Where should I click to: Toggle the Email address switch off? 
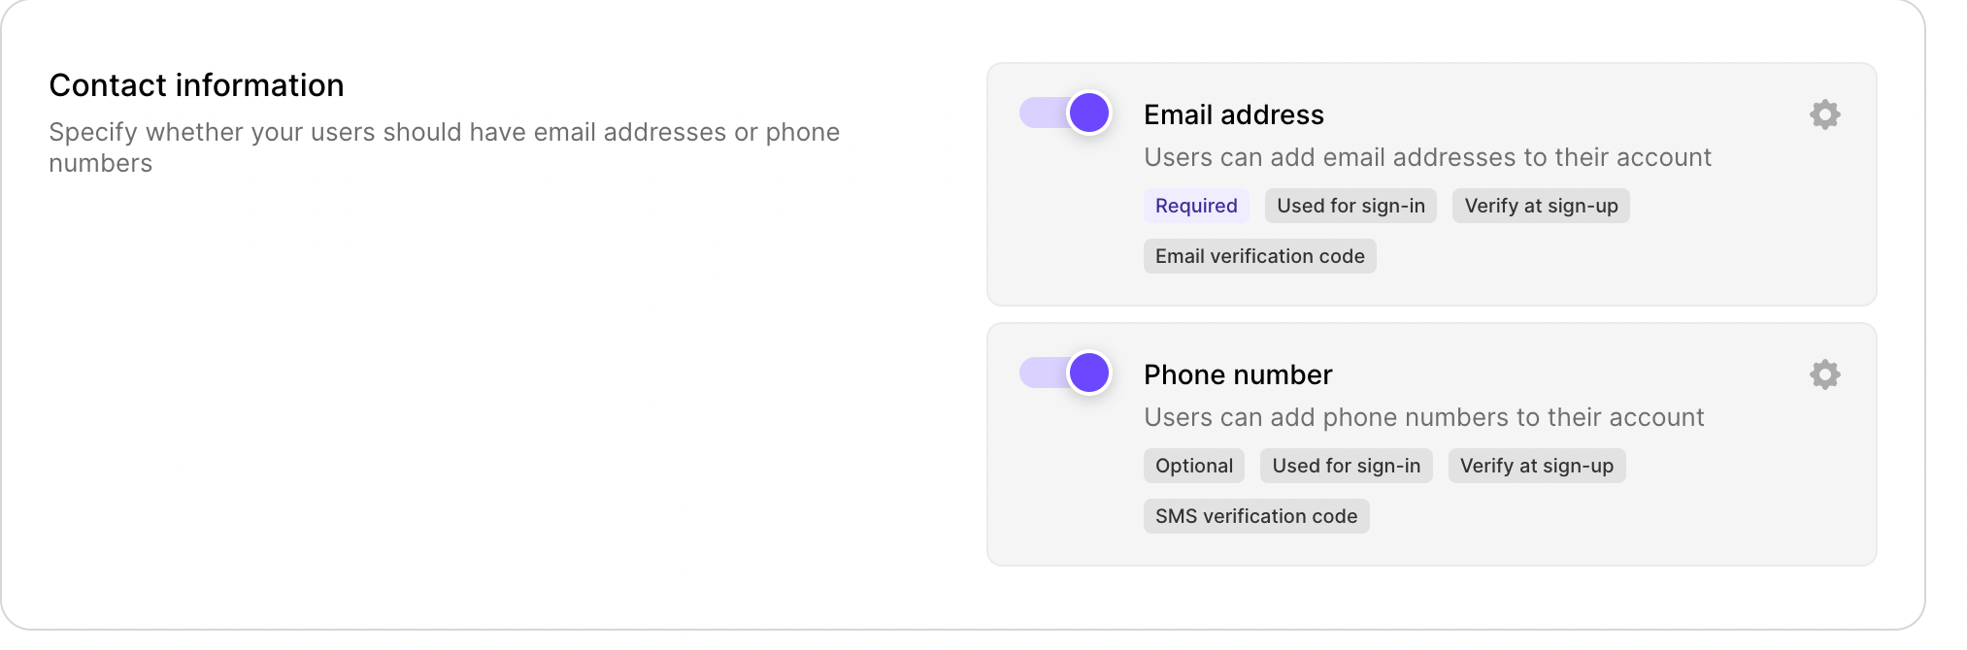pyautogui.click(x=1065, y=113)
